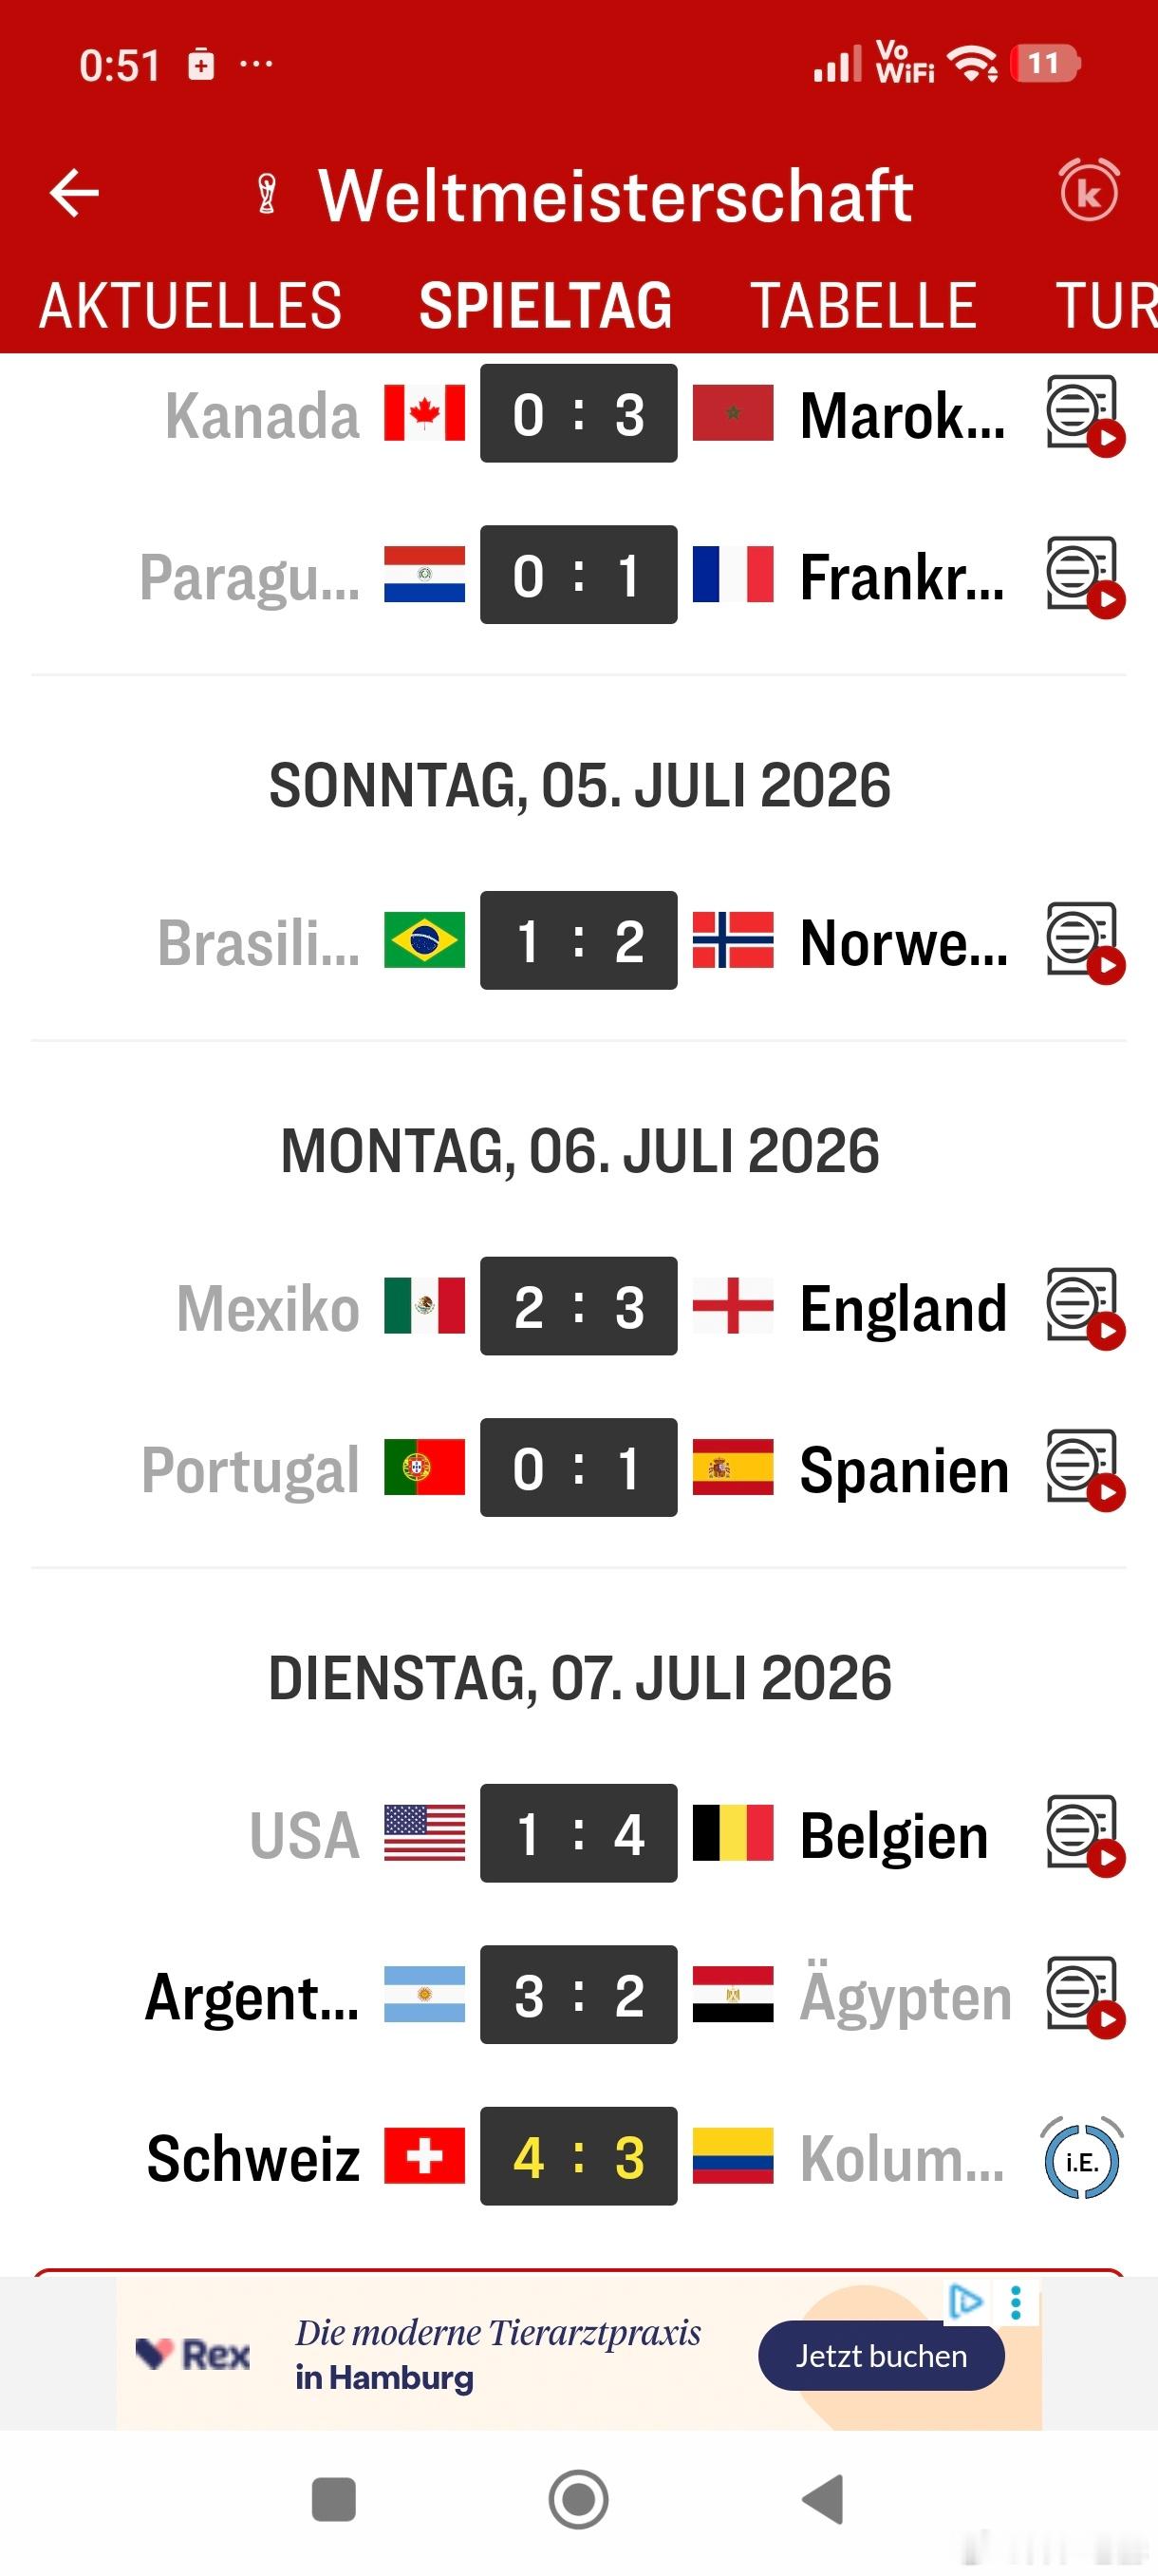Open match report icon for Mexiko vs England

pyautogui.click(x=1085, y=1309)
